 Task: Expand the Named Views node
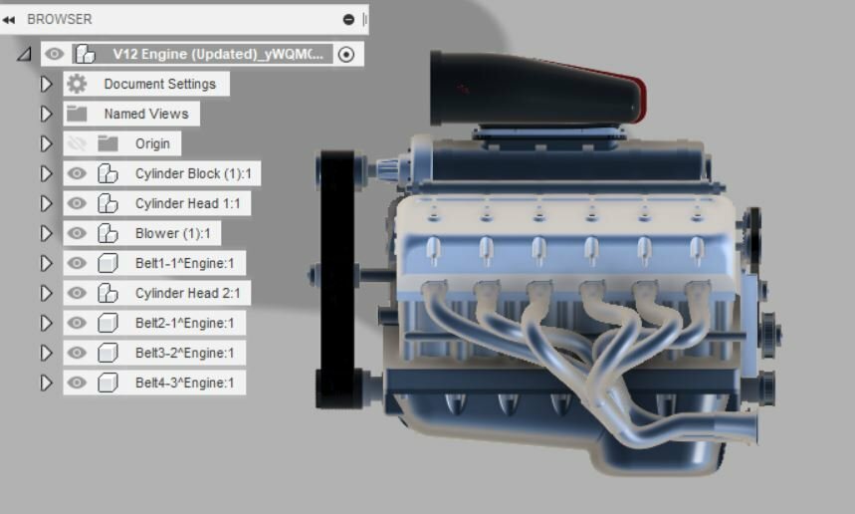(47, 114)
